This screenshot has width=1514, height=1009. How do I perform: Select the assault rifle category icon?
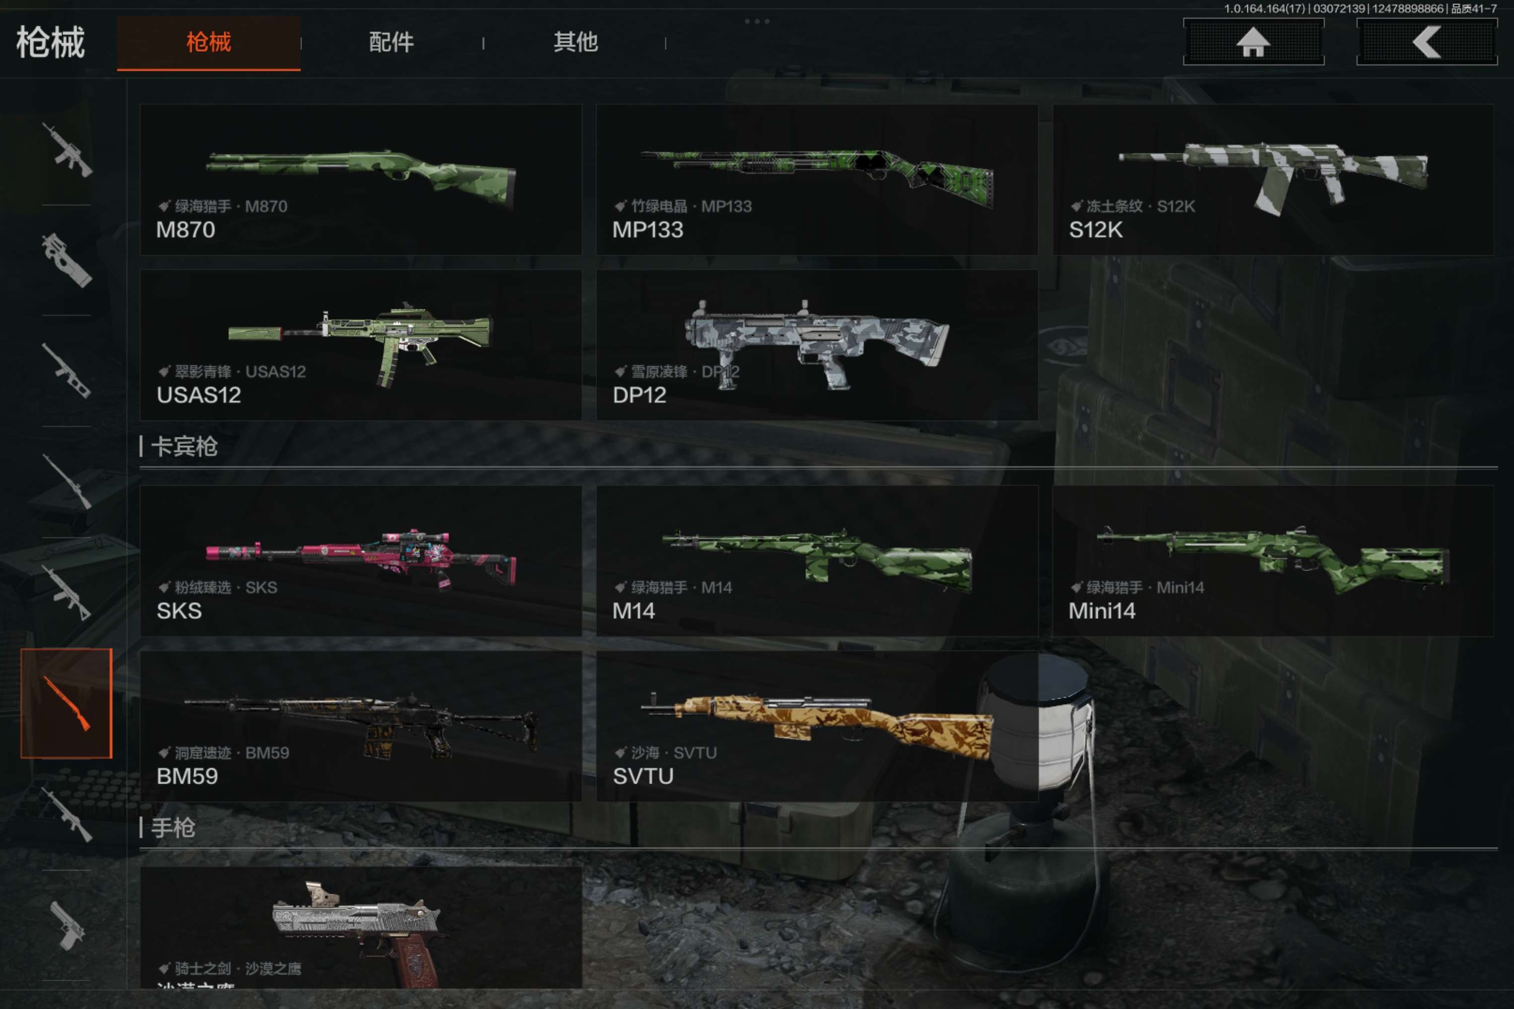pos(67,150)
